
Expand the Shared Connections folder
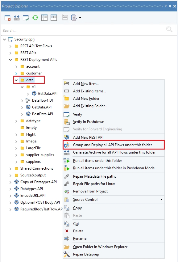tap(10, 169)
